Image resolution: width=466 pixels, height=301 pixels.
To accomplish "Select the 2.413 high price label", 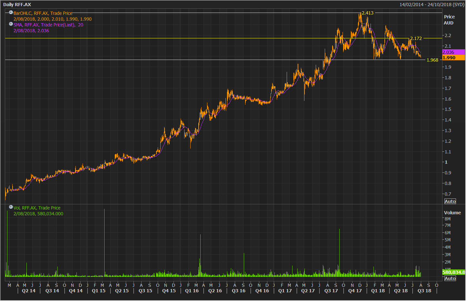I will point(368,13).
